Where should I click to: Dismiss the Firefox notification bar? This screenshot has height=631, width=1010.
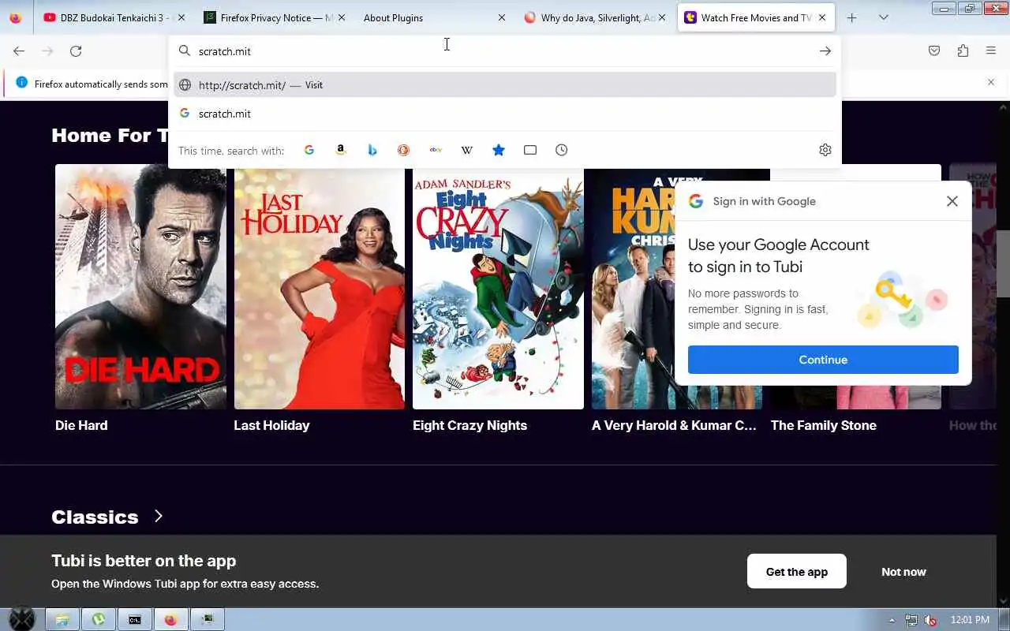(991, 82)
